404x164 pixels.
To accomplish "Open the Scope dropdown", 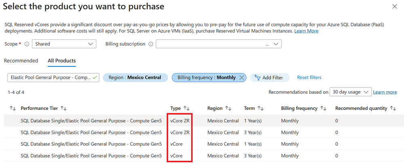I will point(64,44).
